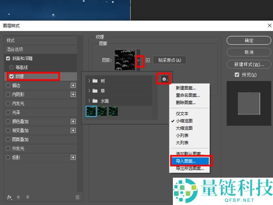
Task: Click the move effect up arrow
Action: tap(18, 197)
